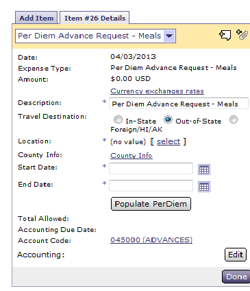Click the Location (no value) text

click(128, 142)
